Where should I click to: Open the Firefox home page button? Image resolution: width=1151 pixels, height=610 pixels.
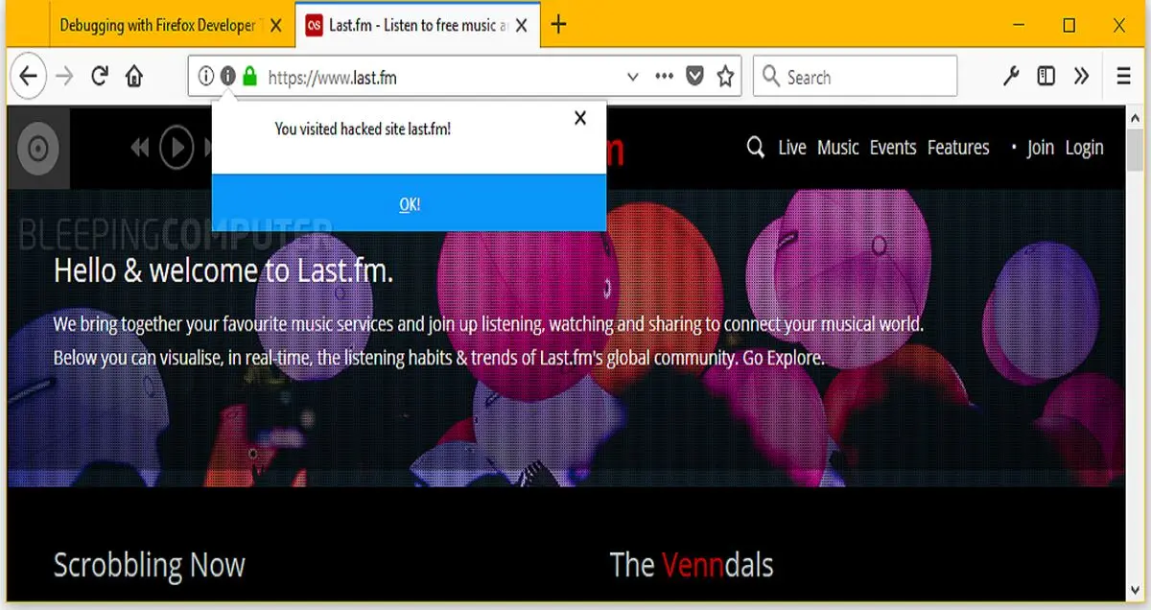[x=134, y=77]
